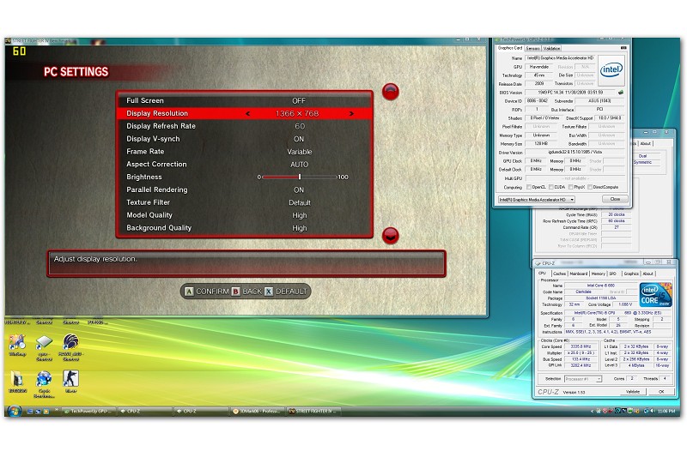687x457 pixels.
Task: Click the volume icon in the system tray
Action: point(653,411)
